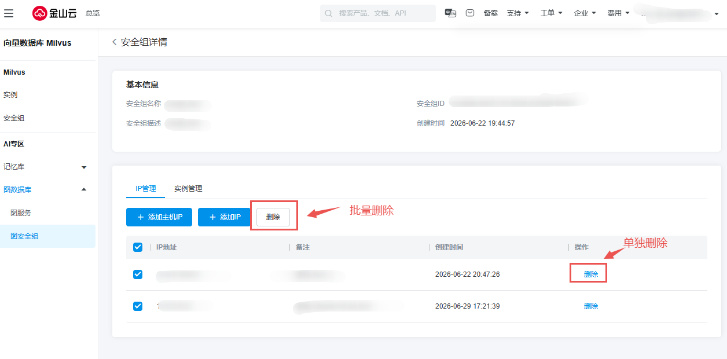Click the creation time 2026-06-22 19:44:57
727x359 pixels.
(482, 123)
